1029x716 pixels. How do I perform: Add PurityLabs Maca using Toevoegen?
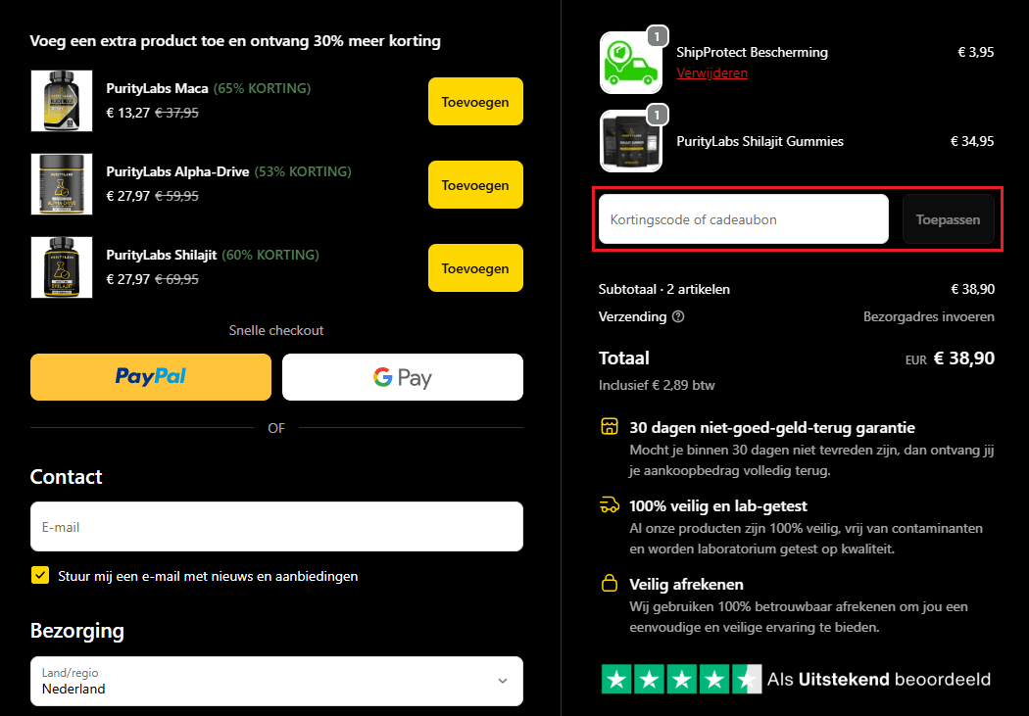(x=475, y=101)
